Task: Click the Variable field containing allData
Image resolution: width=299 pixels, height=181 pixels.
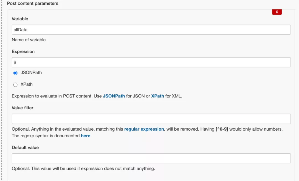Action: [151, 30]
